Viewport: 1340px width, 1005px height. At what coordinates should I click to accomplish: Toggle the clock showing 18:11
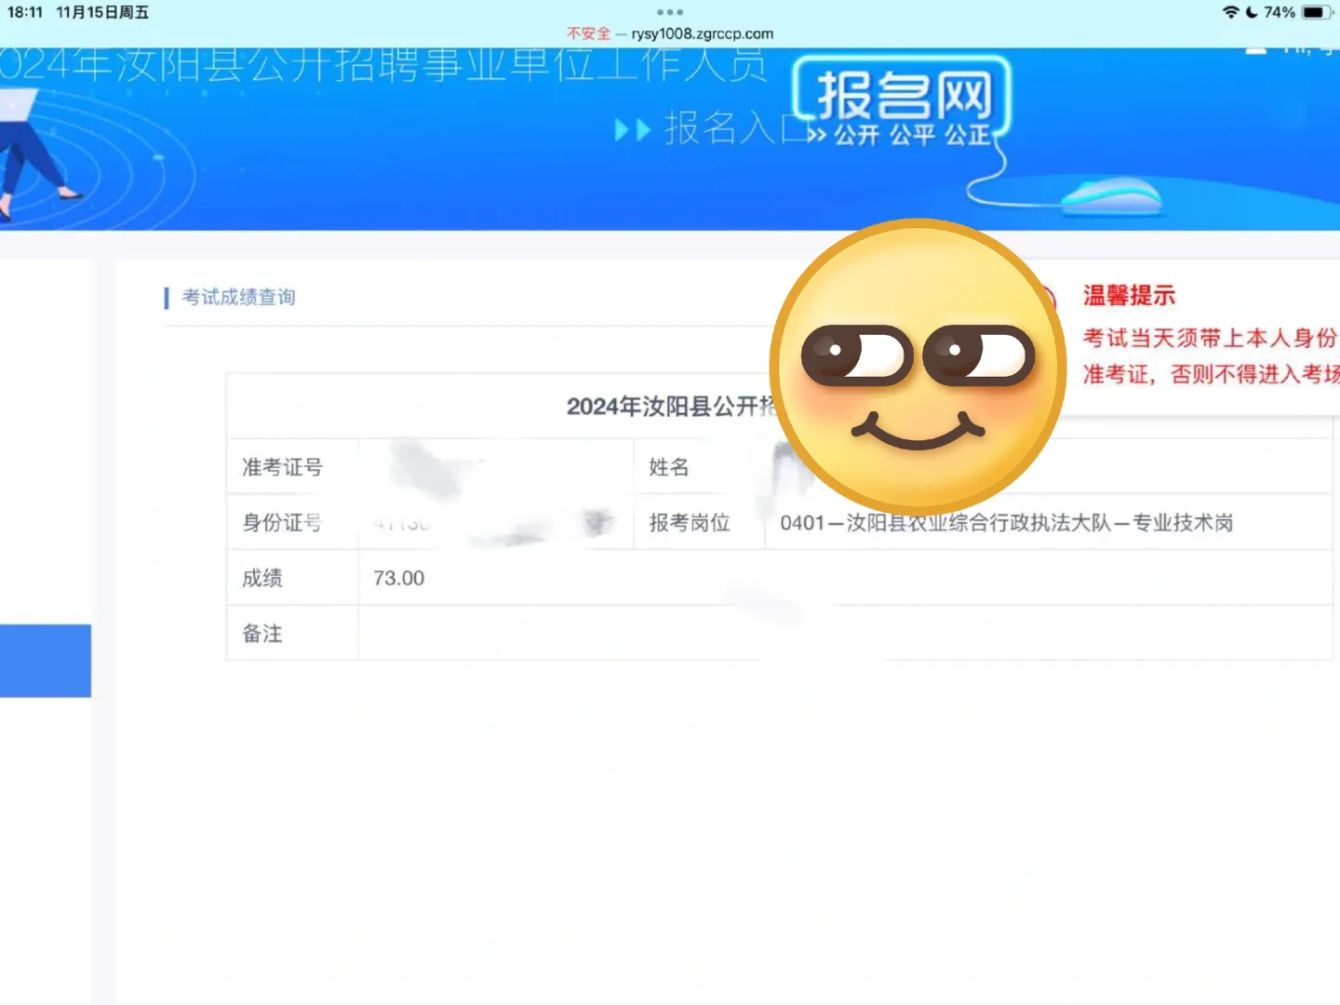pos(25,12)
